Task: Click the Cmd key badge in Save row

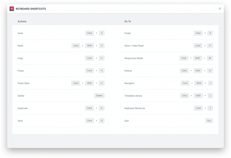Action: 89,121
